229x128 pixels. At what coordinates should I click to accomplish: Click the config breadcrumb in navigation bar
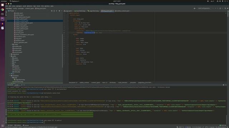[15, 9]
